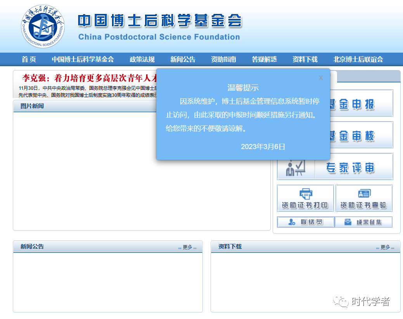Click the 资料下载 panel title
This screenshot has height=319, width=403.
(x=230, y=247)
